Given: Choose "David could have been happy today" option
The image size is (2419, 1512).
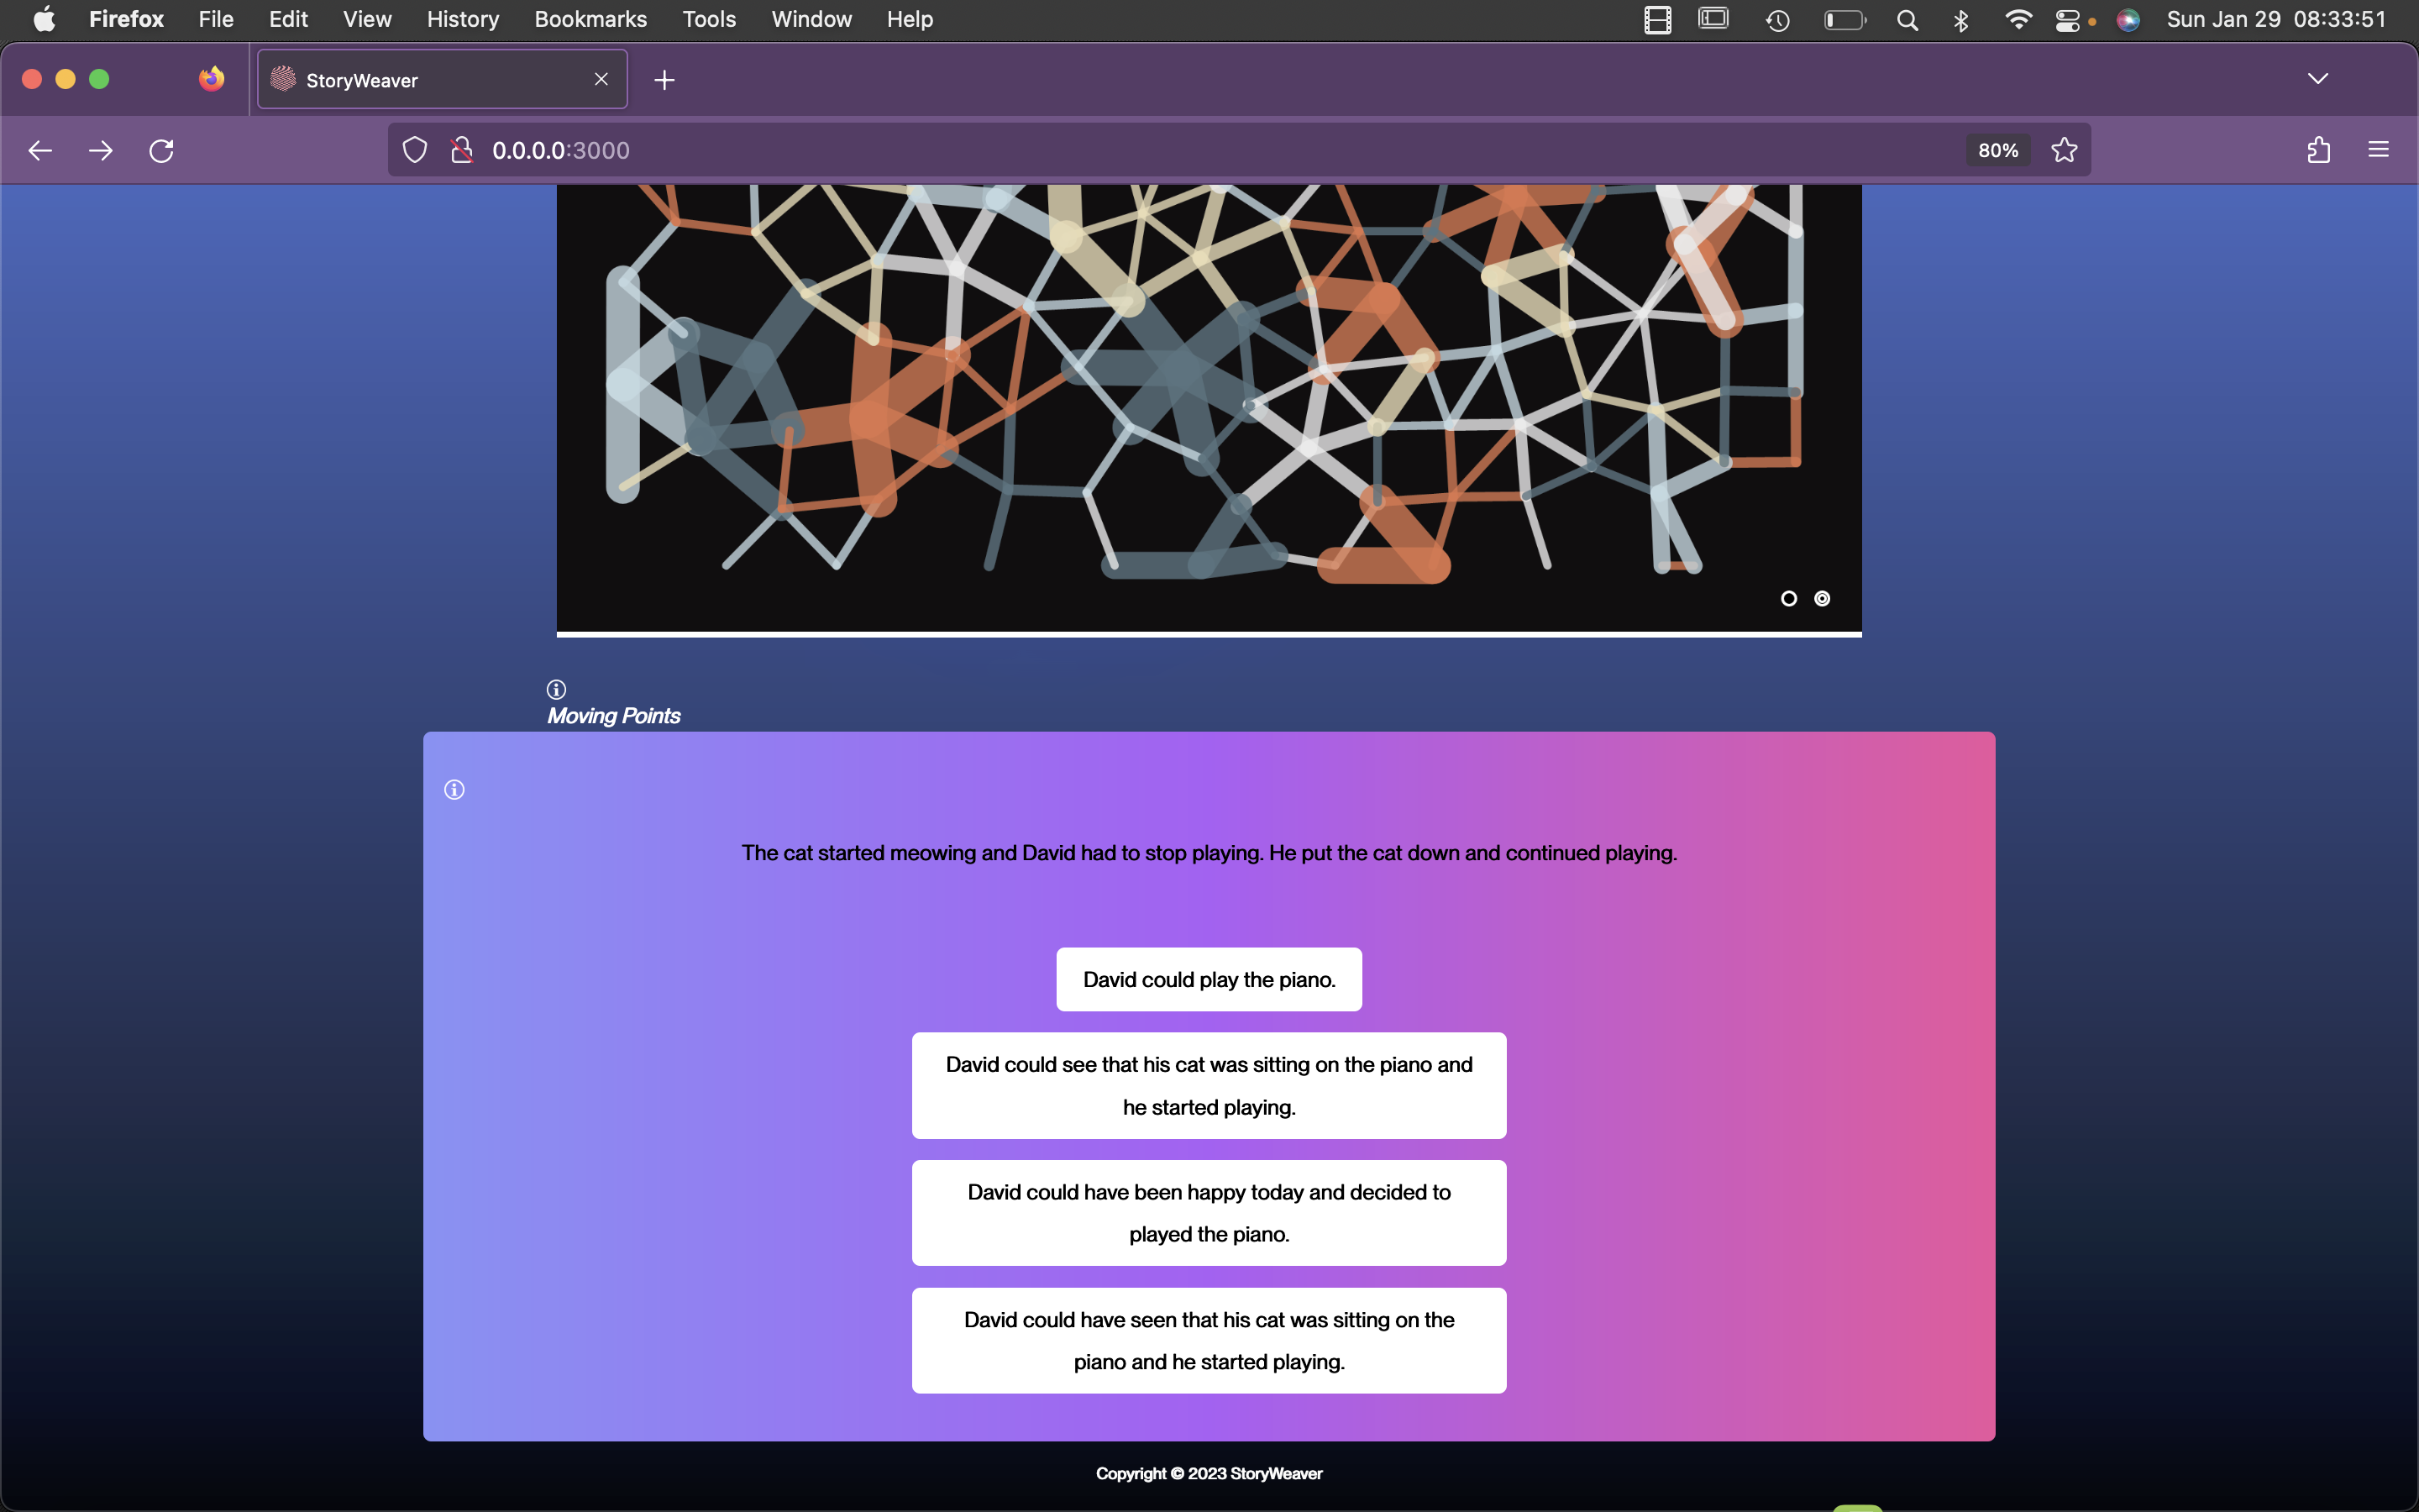Looking at the screenshot, I should click(1209, 1212).
